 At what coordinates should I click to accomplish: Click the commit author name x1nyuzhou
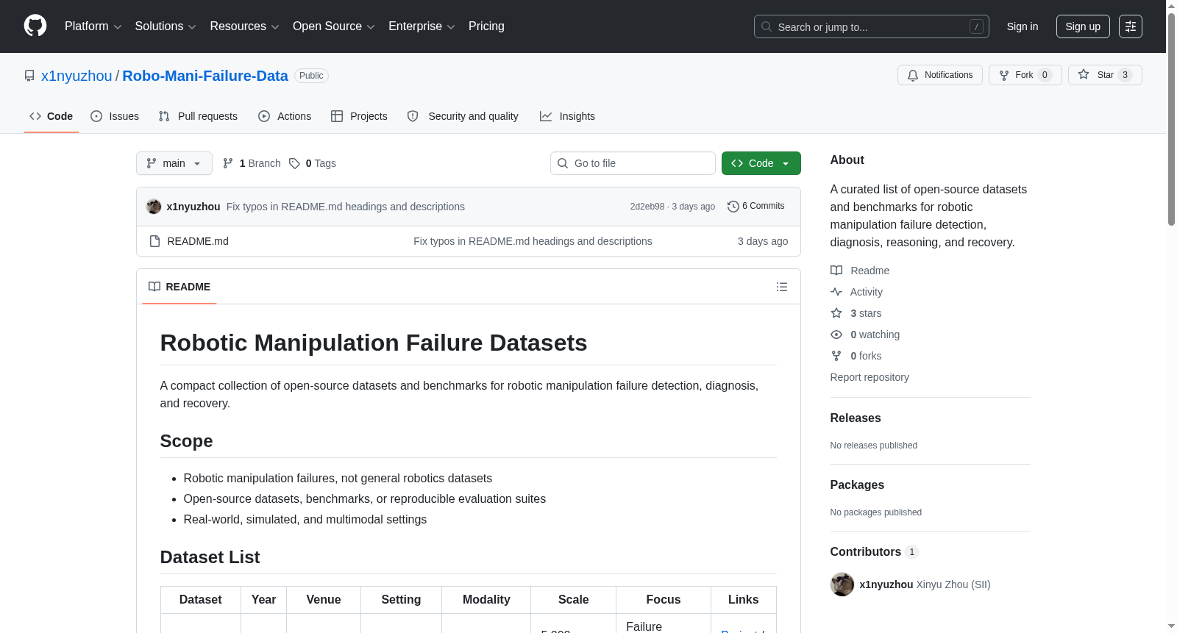[x=193, y=207]
